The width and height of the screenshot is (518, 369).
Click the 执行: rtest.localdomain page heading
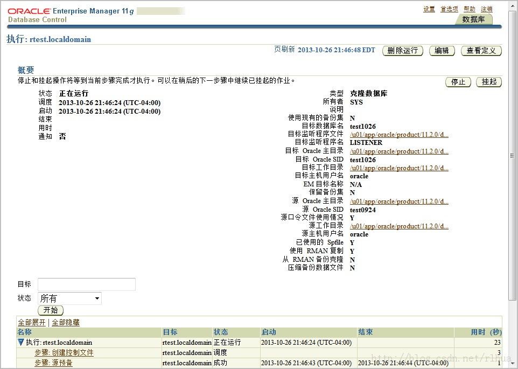click(48, 39)
